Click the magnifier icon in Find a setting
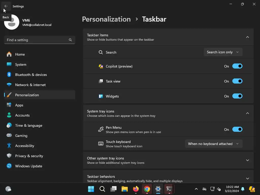 pos(70,40)
